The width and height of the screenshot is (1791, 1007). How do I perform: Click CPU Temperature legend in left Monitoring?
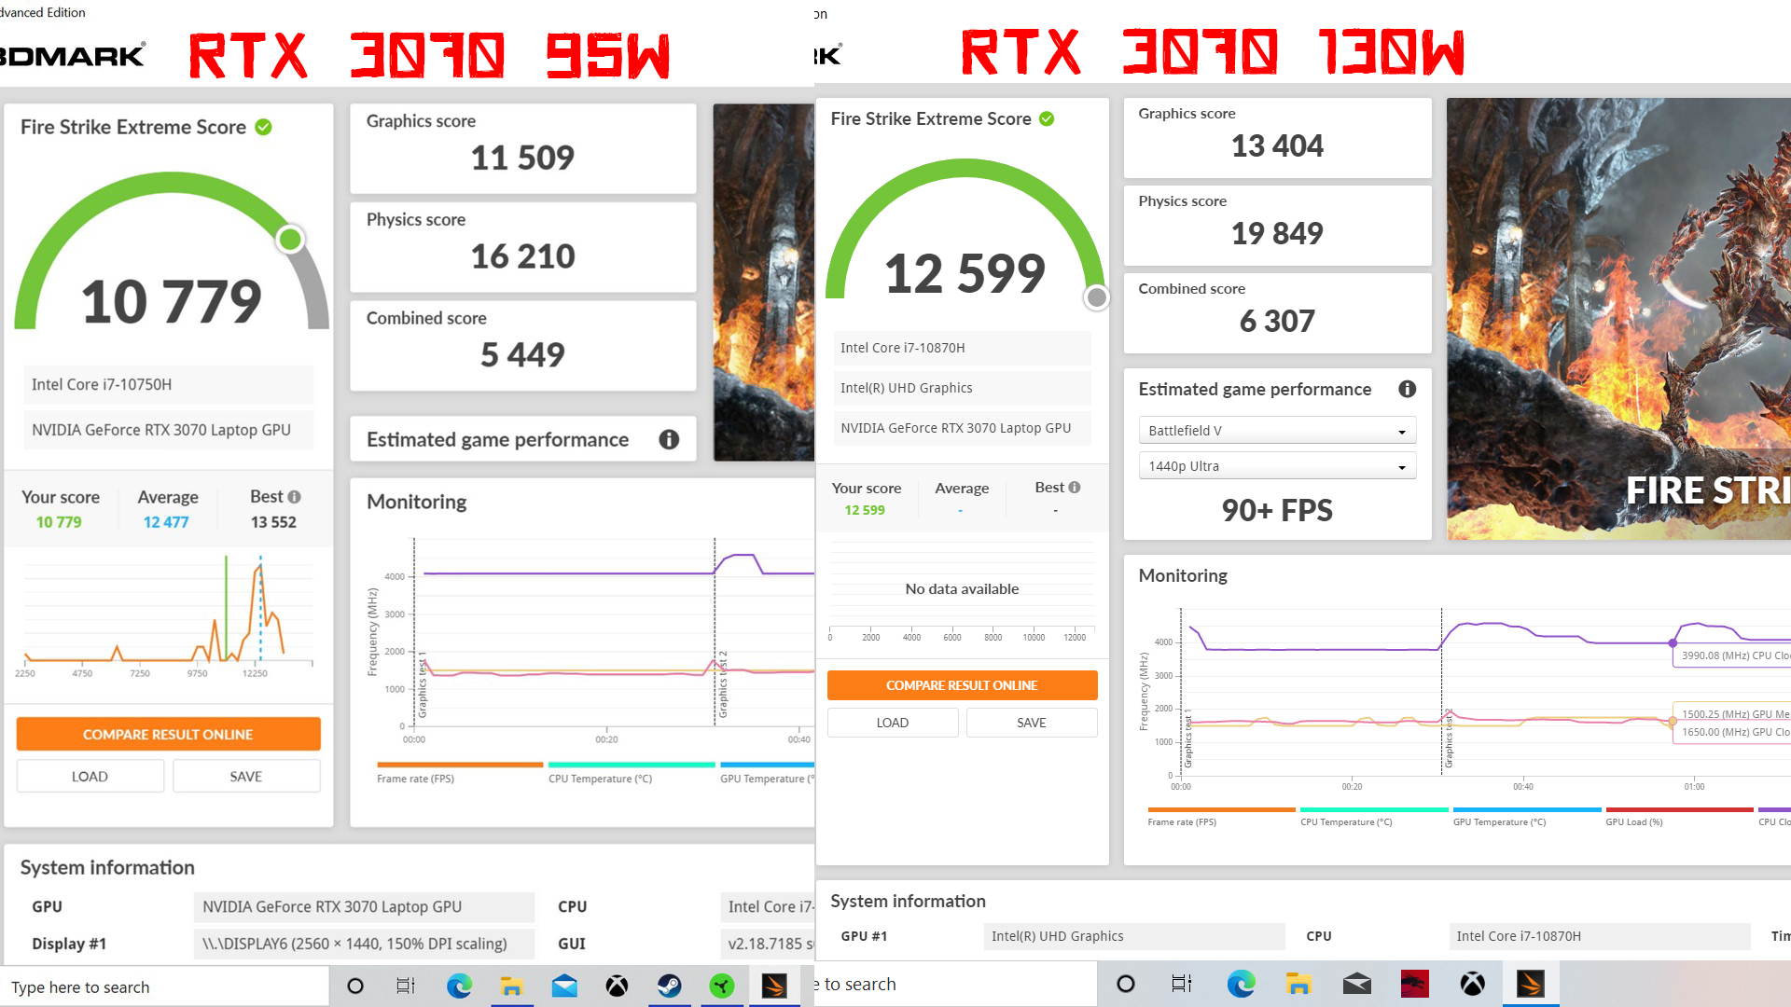click(632, 772)
